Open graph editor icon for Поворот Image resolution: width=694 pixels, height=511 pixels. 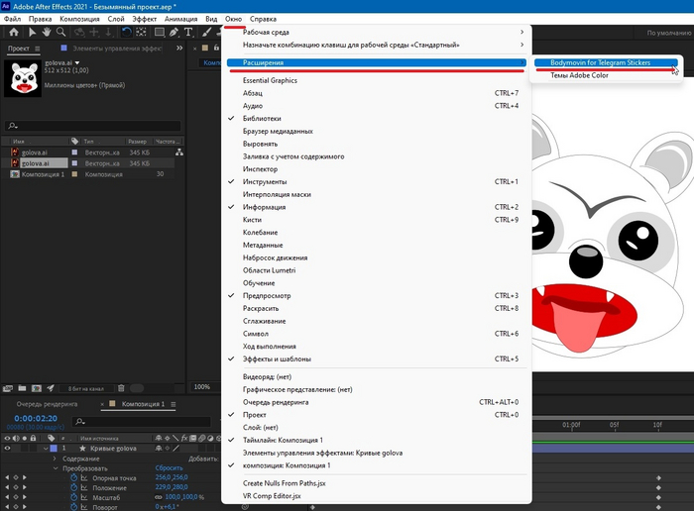click(83, 507)
